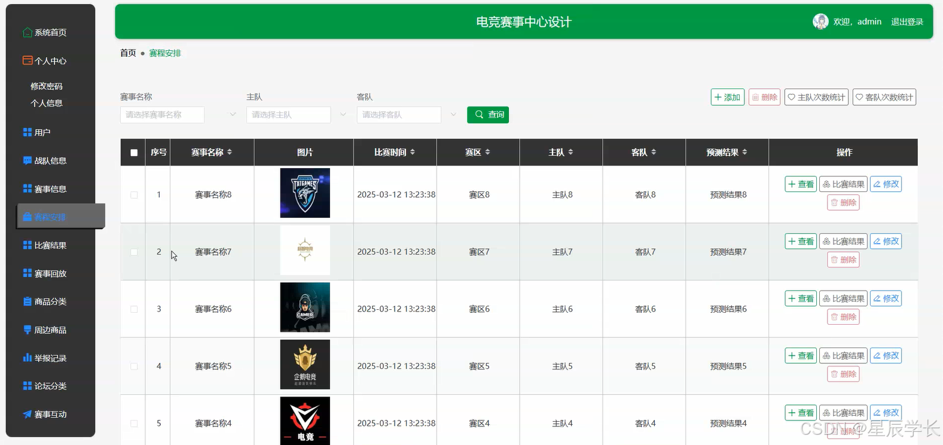943x445 pixels.
Task: Open 个人信息 submenu item
Action: [47, 103]
